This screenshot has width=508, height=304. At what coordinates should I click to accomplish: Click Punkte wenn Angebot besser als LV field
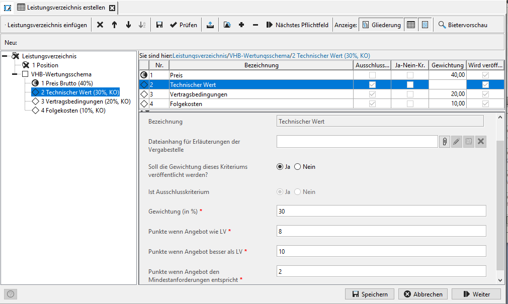click(x=381, y=251)
